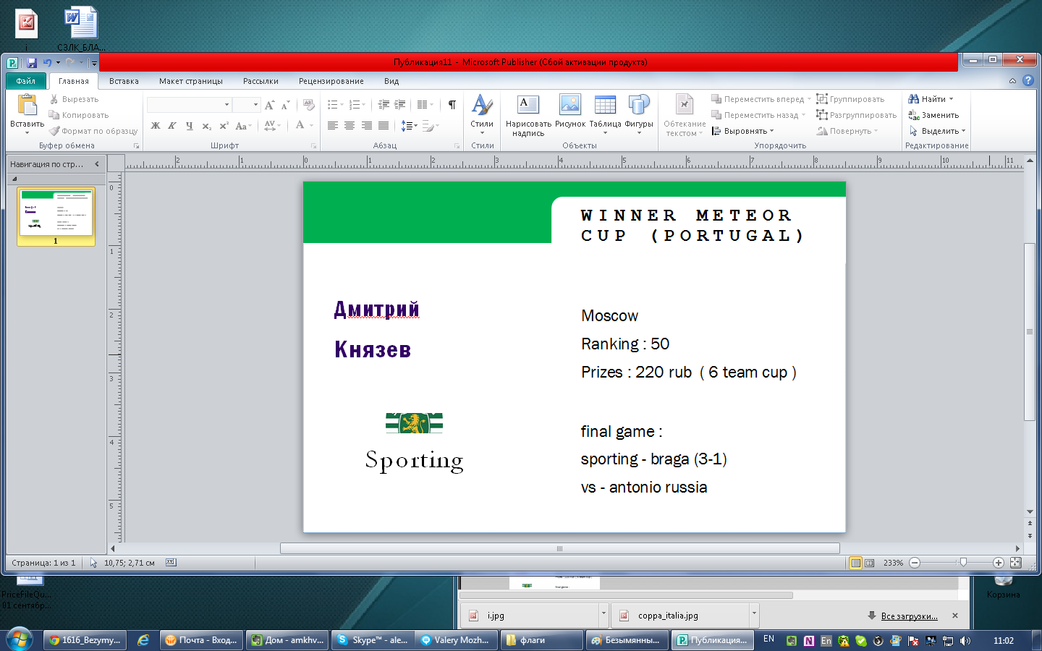Screen dimensions: 1042x651
Task: Switch to the Макет страницы tab
Action: (191, 81)
